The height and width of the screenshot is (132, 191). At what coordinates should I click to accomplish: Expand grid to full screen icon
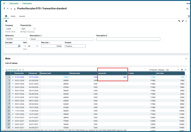186,70
